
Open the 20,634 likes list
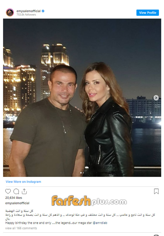coord(14,198)
